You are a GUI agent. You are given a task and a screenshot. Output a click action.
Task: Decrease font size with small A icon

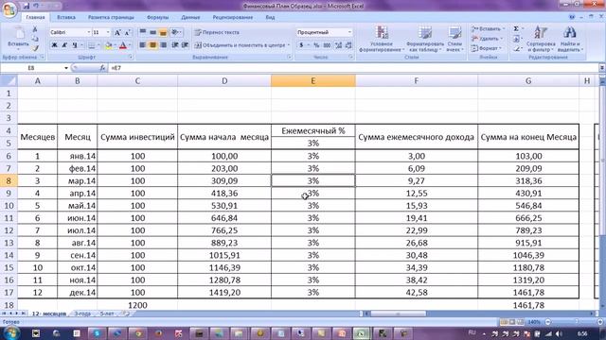coord(127,33)
